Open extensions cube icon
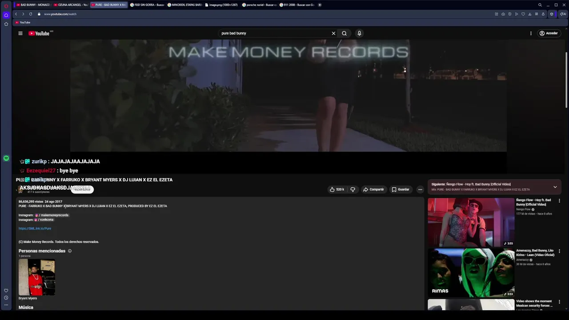 tap(552, 14)
